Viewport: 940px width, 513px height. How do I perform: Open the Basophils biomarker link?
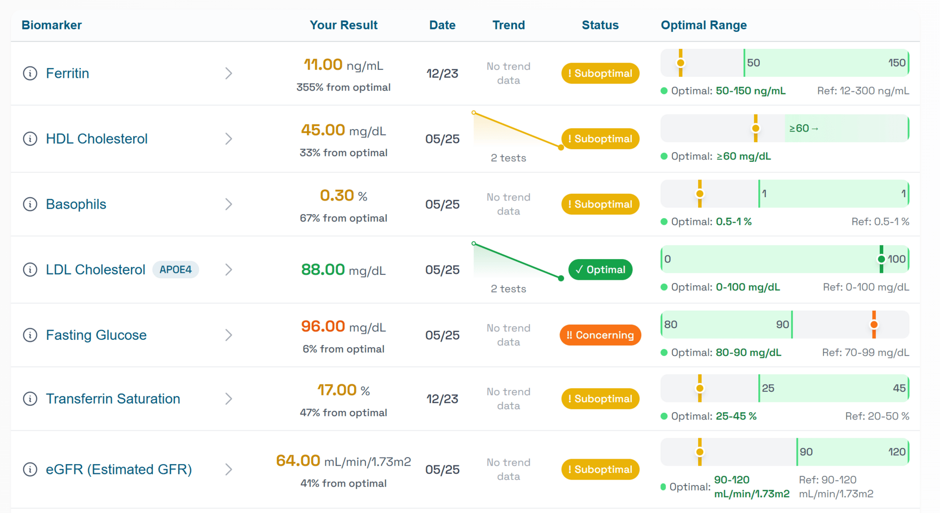[x=76, y=204]
